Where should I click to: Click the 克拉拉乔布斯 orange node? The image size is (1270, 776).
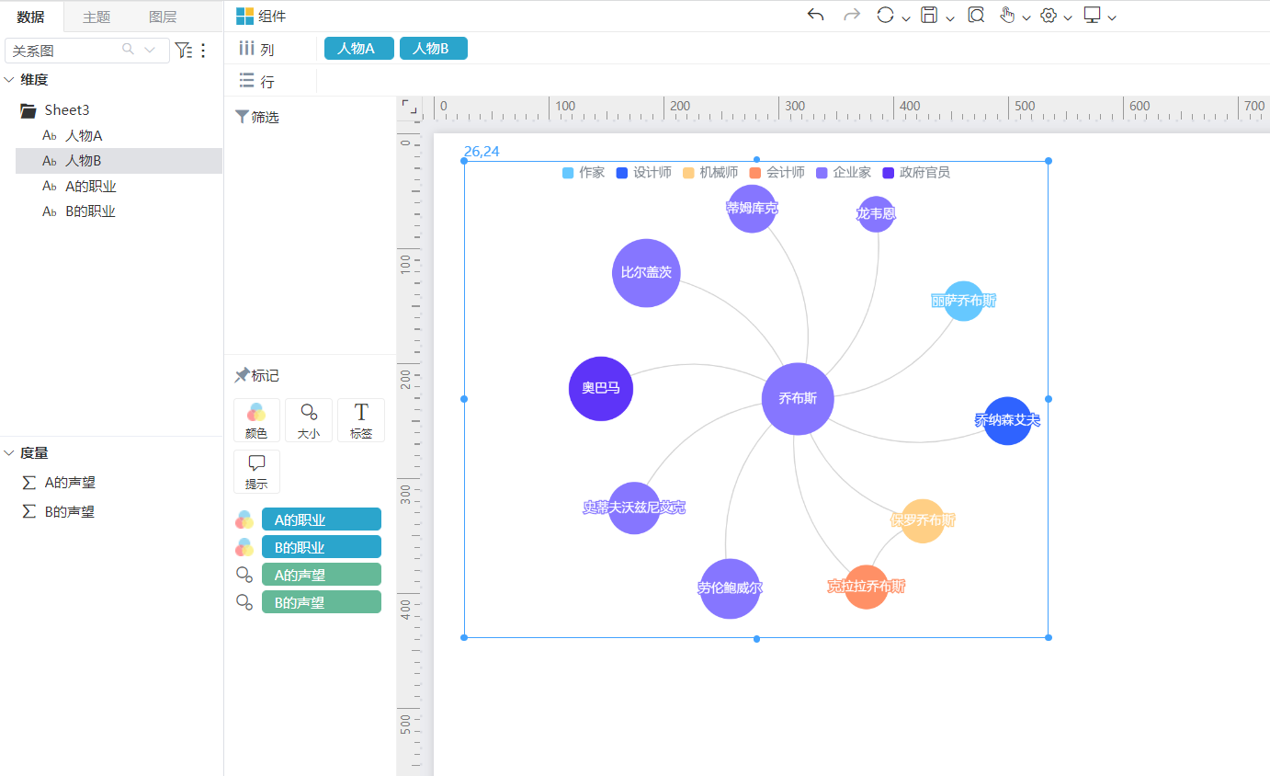point(867,587)
